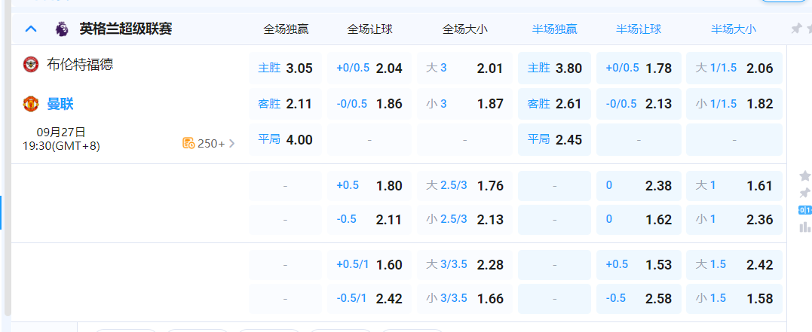Switch to the 半场独赢 column header
The width and height of the screenshot is (812, 332).
coord(554,29)
